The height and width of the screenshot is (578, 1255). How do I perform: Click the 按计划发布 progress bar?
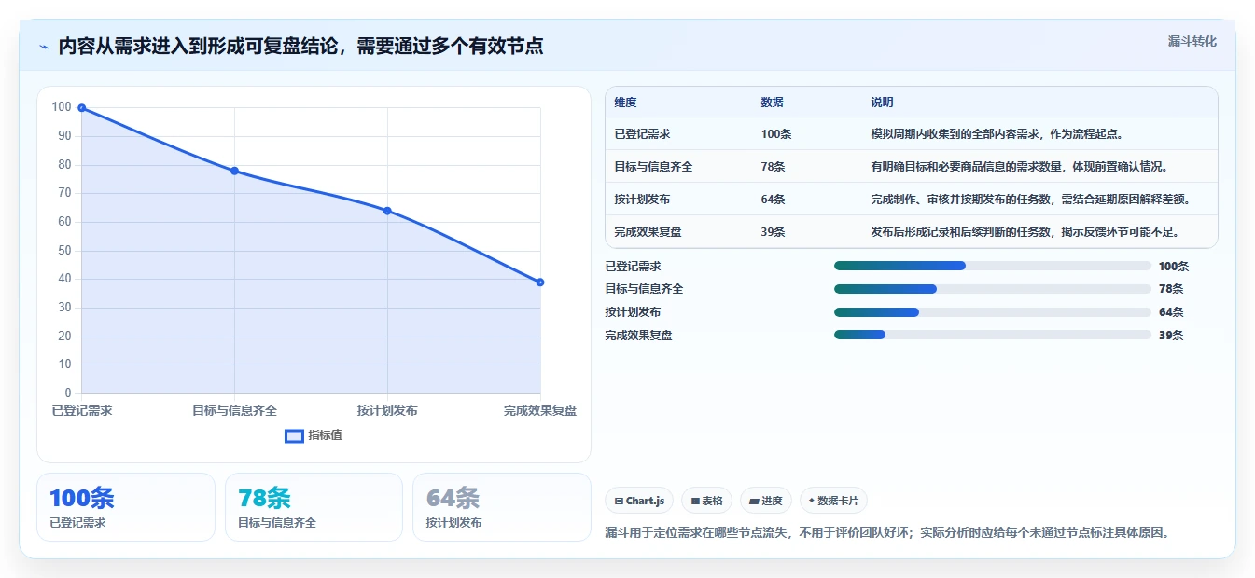993,312
